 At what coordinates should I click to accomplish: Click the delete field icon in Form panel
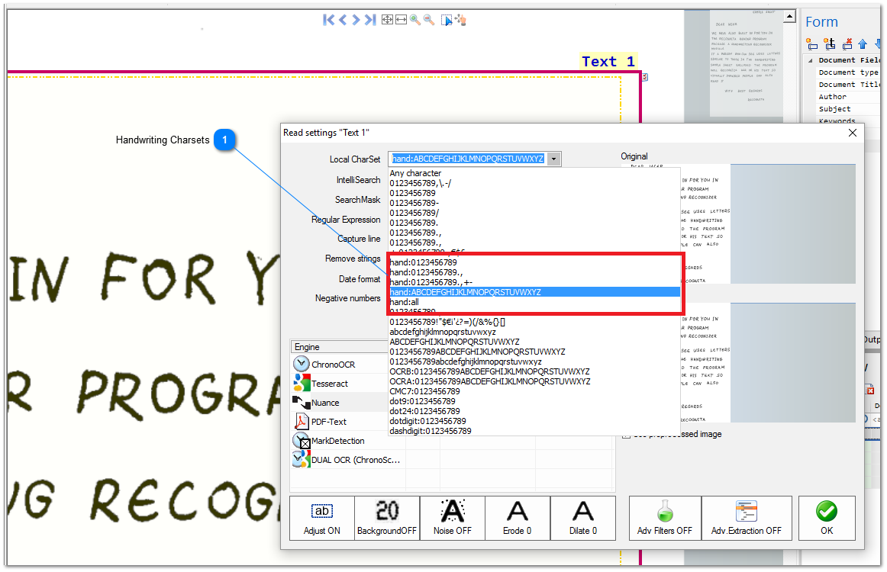coord(847,44)
